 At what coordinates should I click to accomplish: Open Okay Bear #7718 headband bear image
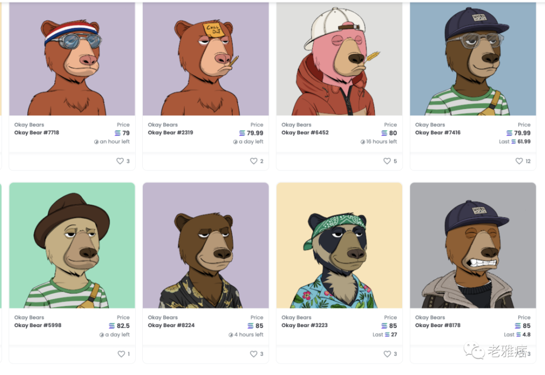coord(72,58)
